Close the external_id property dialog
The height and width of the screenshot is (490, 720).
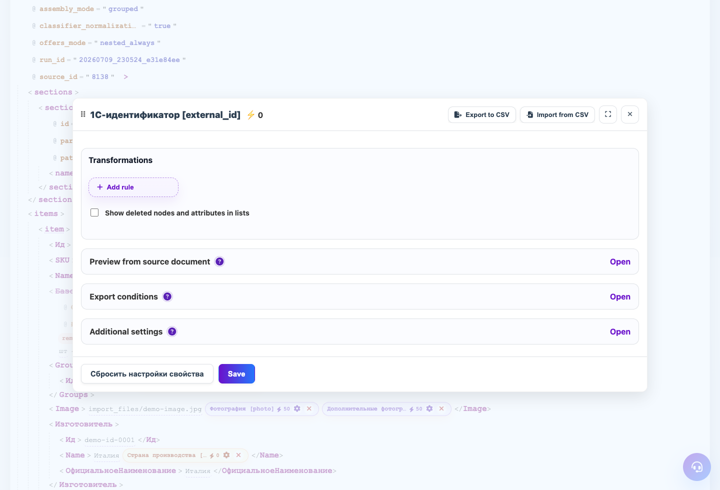point(630,114)
